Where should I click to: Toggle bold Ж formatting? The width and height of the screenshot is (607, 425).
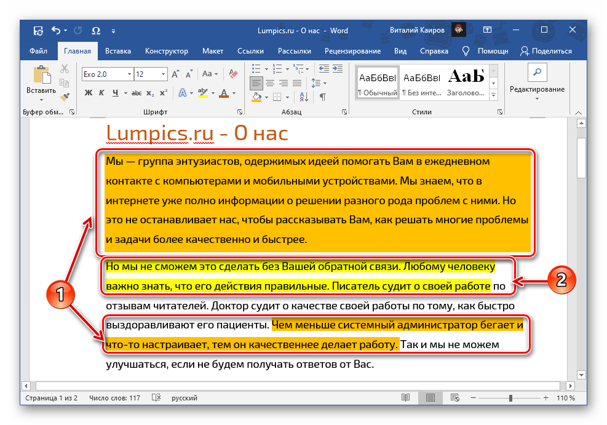click(x=88, y=93)
